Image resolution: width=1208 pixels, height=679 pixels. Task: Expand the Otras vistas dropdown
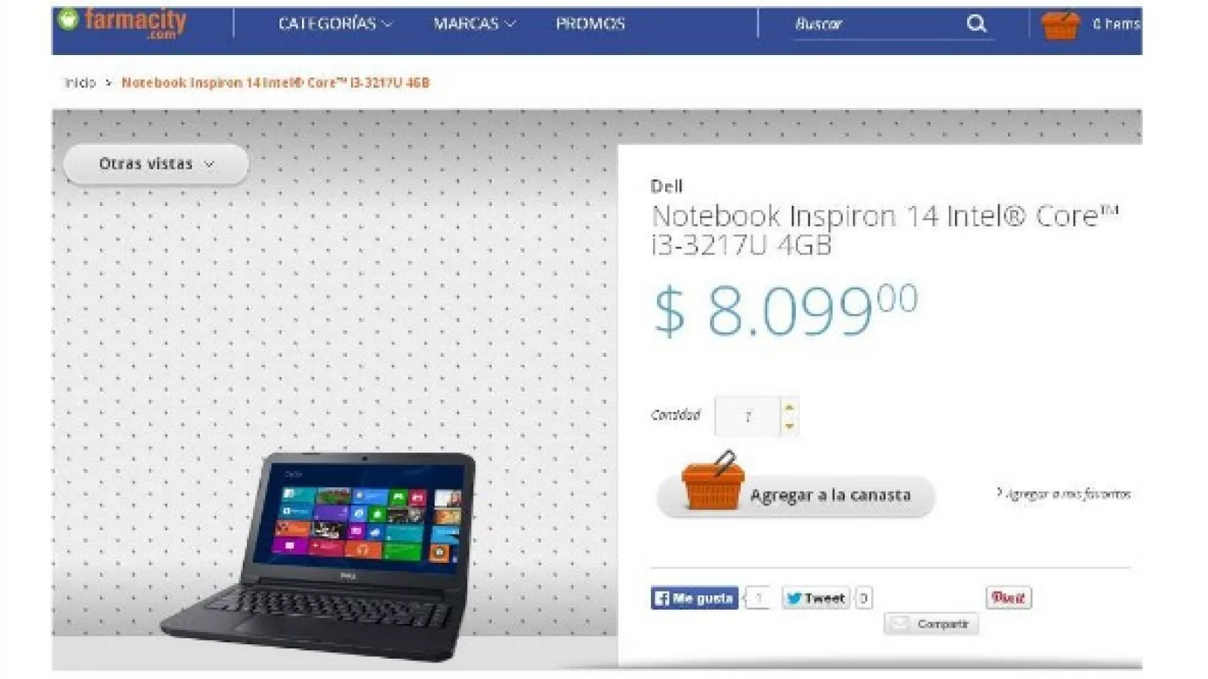tap(156, 164)
